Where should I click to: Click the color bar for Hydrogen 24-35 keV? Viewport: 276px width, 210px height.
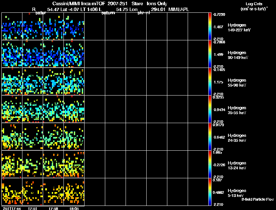(x=210, y=137)
